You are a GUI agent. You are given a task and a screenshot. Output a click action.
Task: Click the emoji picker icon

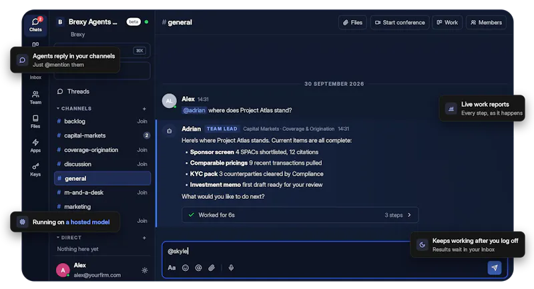(186, 268)
